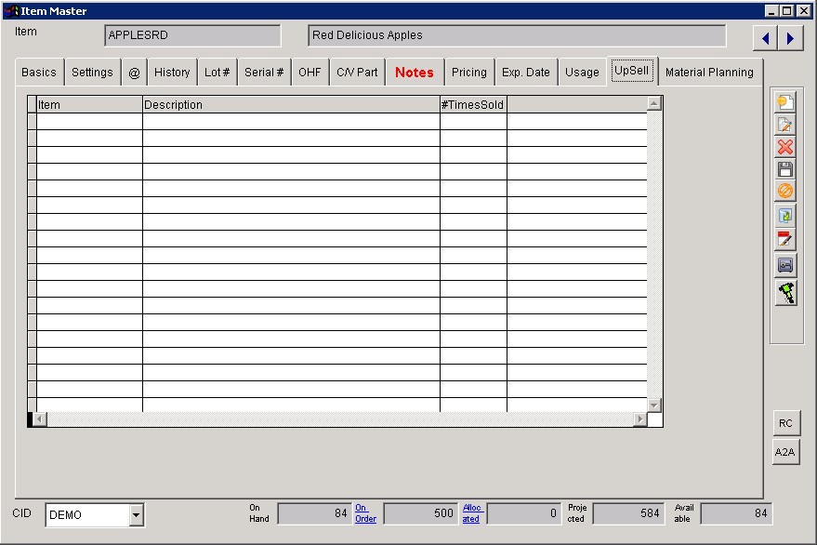The height and width of the screenshot is (545, 817).
Task: Click the green hammer tool icon
Action: tap(785, 293)
